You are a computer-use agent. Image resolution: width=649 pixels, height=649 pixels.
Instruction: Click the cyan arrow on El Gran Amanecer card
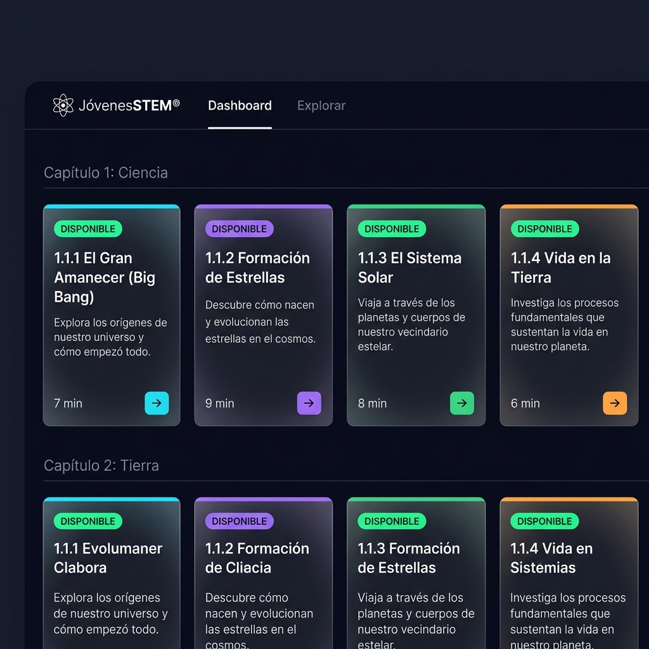(x=157, y=402)
